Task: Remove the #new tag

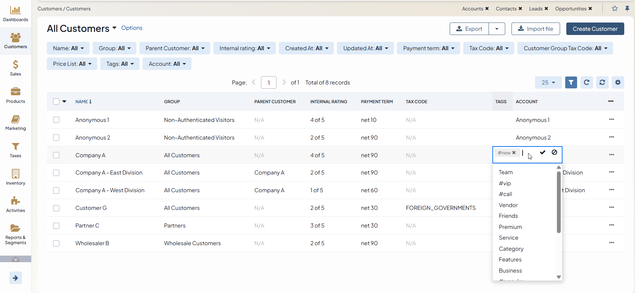Action: click(514, 153)
